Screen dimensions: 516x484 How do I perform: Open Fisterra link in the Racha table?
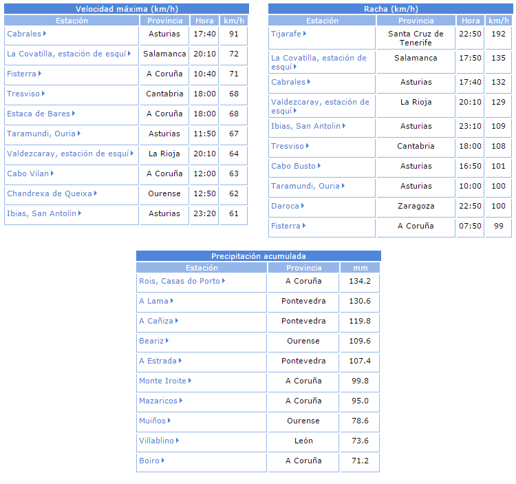point(286,226)
